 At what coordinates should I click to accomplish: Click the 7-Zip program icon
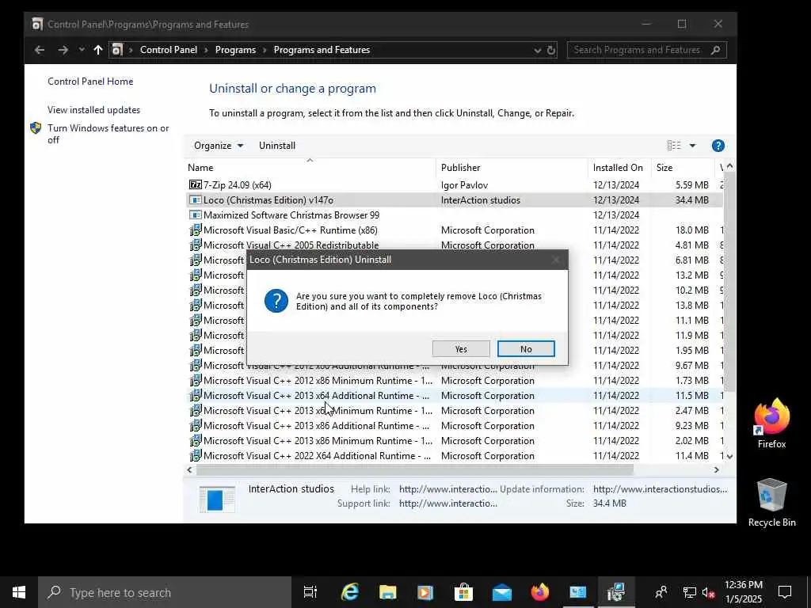[x=195, y=184]
